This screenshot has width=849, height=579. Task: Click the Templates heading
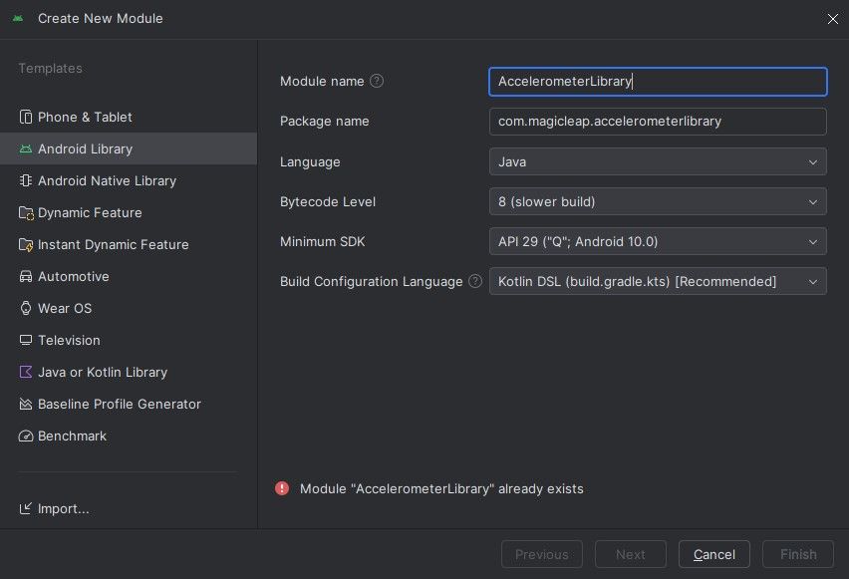(x=51, y=68)
